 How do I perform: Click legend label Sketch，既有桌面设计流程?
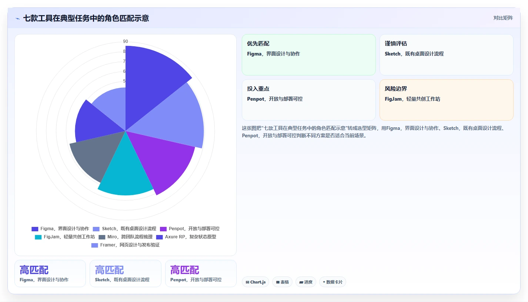coord(129,229)
